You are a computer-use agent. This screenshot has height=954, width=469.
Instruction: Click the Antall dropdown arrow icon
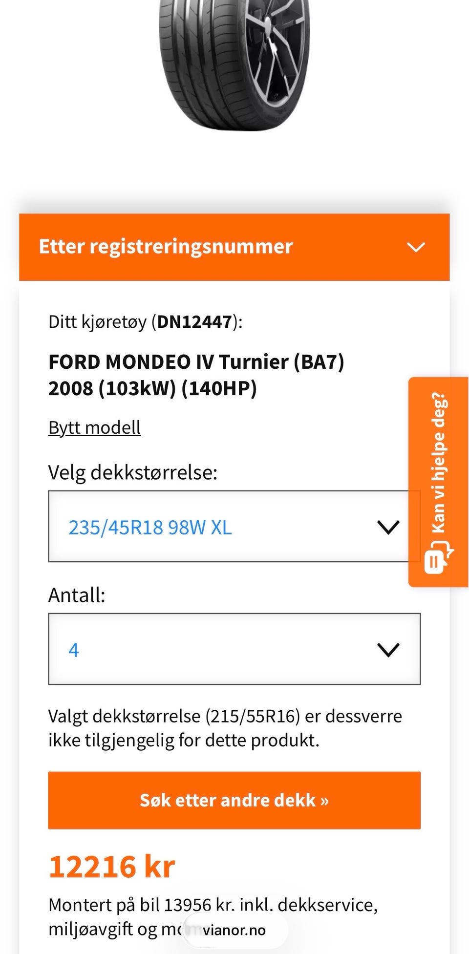tap(388, 650)
